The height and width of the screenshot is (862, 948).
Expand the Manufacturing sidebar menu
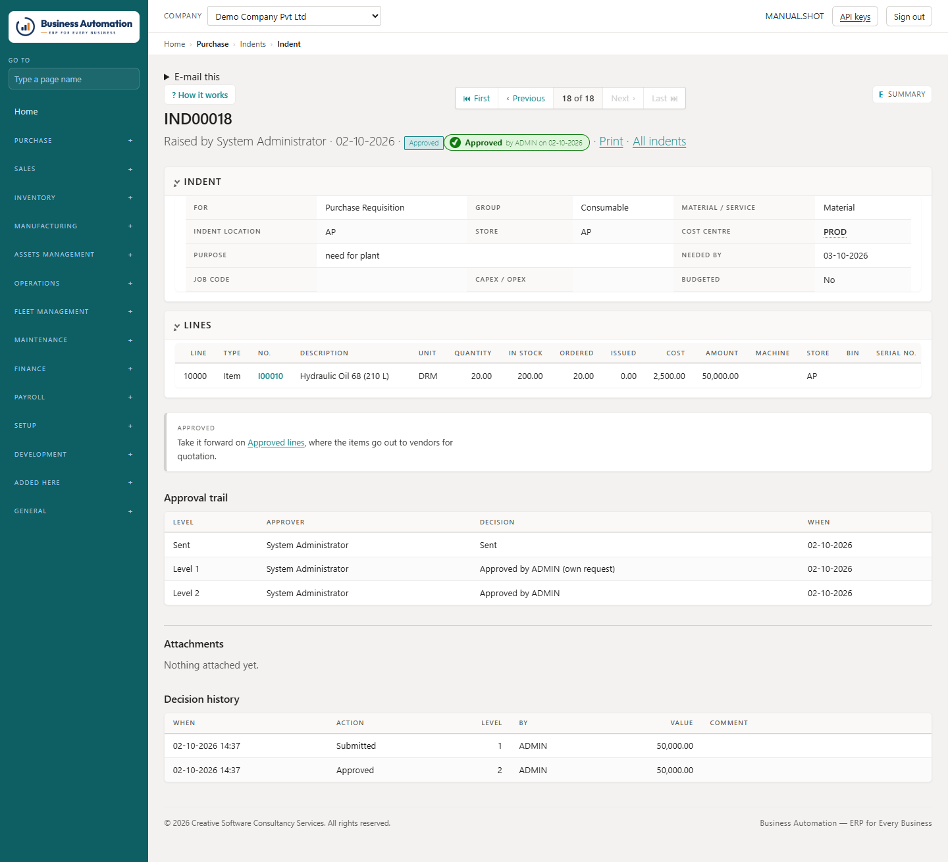click(x=74, y=226)
